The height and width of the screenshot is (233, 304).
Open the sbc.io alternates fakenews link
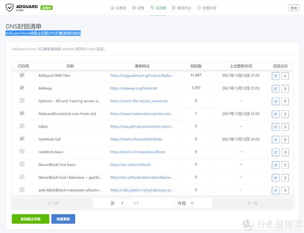click(142, 177)
